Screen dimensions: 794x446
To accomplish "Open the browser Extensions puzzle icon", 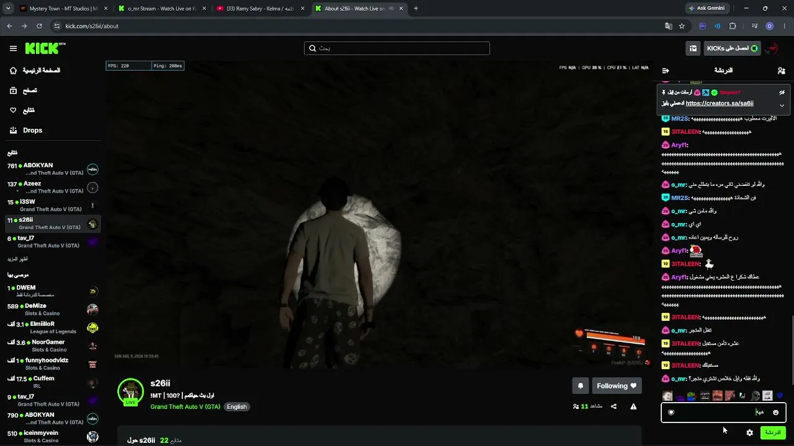I will (733, 26).
